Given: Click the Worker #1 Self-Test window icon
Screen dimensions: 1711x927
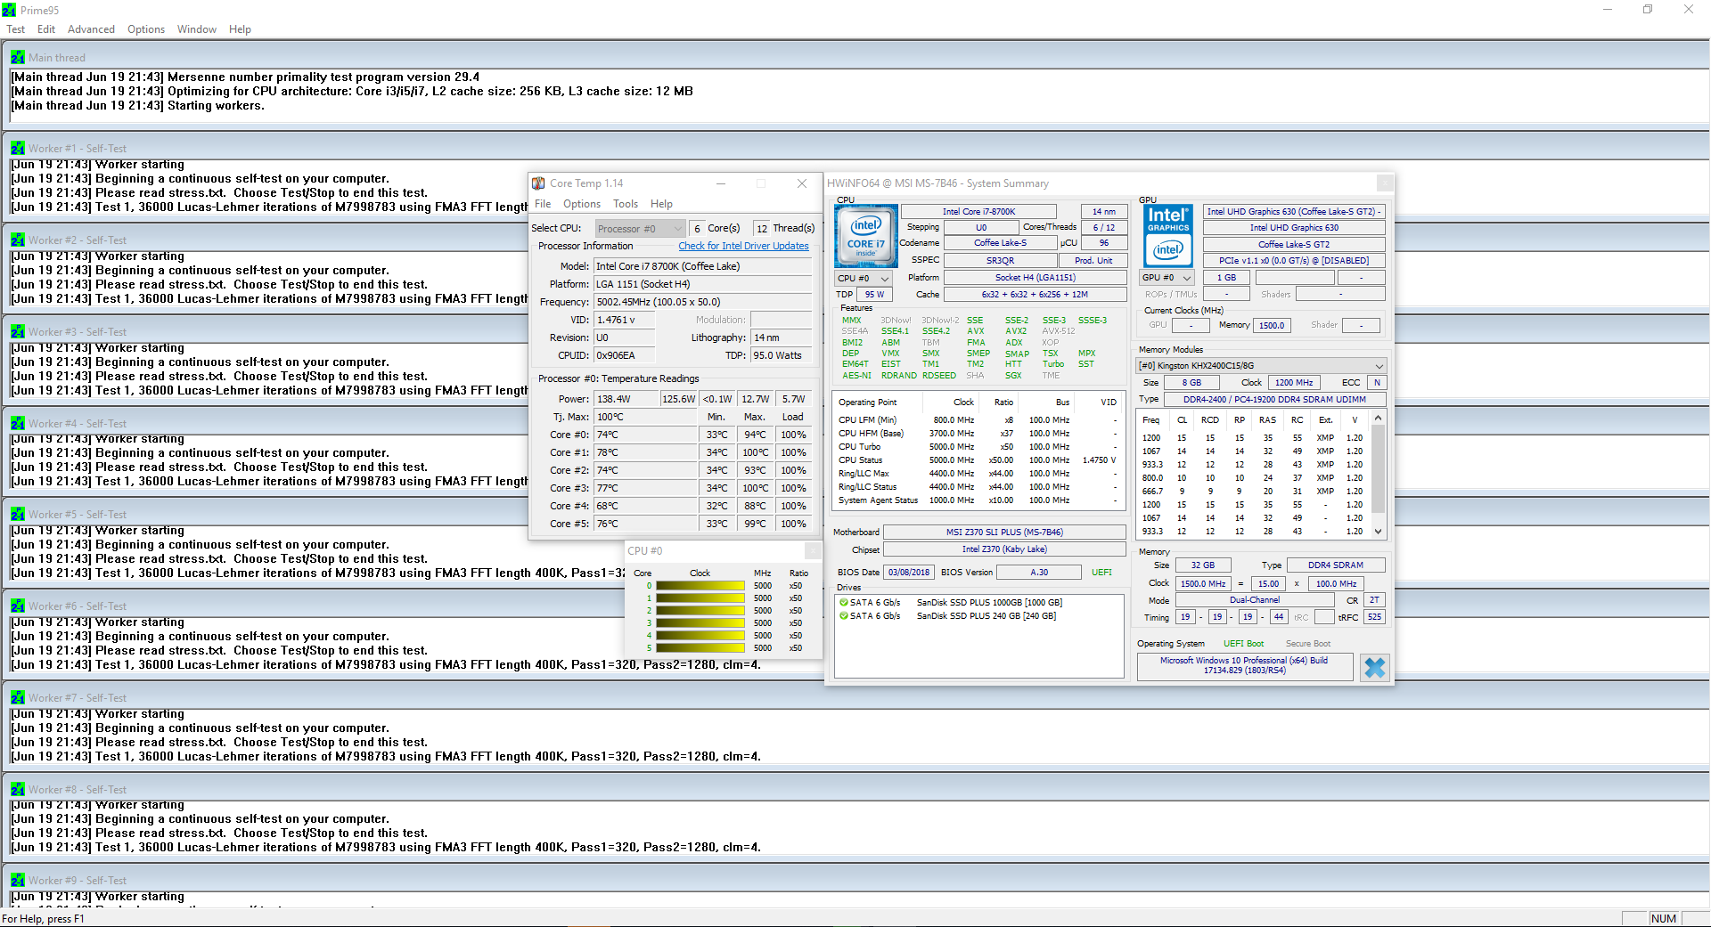Looking at the screenshot, I should [18, 148].
